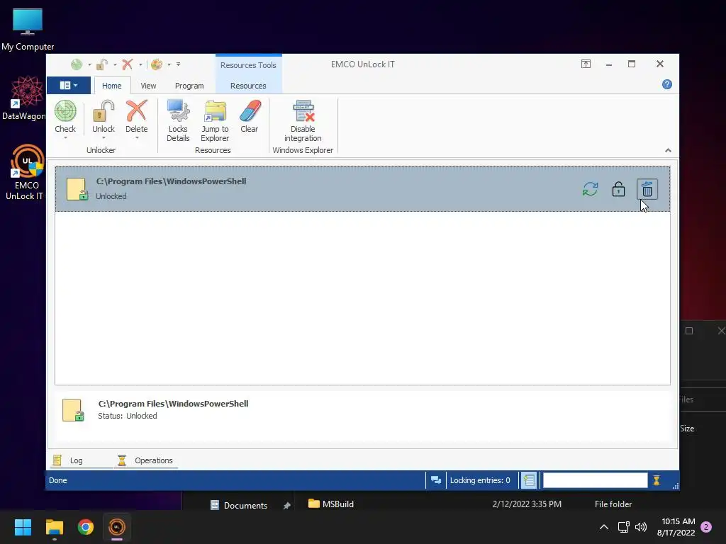The height and width of the screenshot is (544, 726).
Task: Expand the Delete button dropdown arrow
Action: tap(137, 137)
